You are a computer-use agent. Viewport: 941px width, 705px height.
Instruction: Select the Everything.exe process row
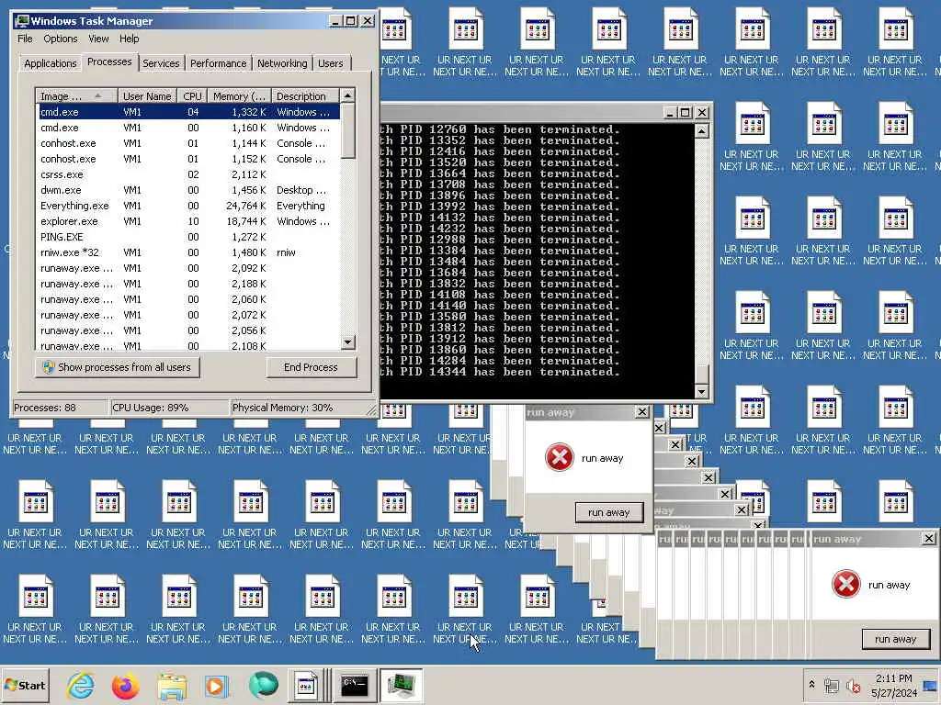tap(188, 206)
